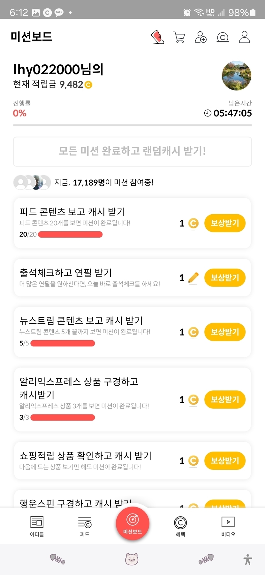This screenshot has width=265, height=575.
Task: Tap the 피드 콘텐츠 20/20 progress bar
Action: click(70, 234)
